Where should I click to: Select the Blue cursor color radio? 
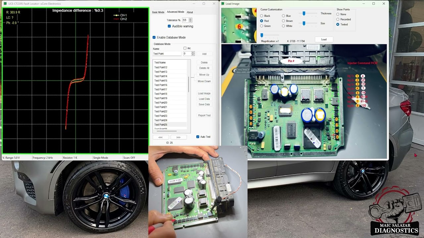coord(284,16)
